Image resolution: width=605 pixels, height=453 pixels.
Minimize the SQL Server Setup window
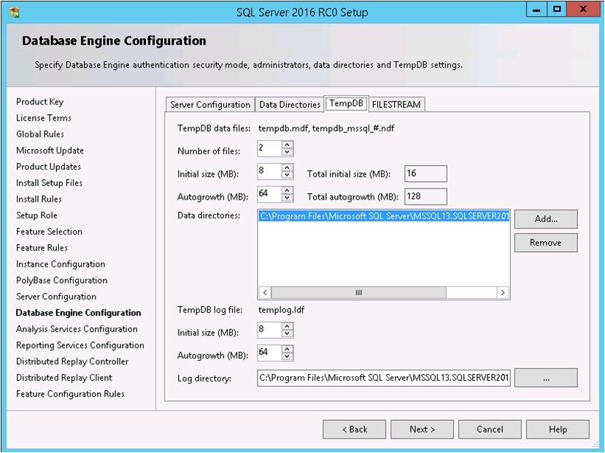click(x=536, y=9)
